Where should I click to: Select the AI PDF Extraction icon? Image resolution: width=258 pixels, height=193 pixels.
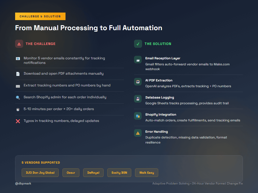point(138,82)
